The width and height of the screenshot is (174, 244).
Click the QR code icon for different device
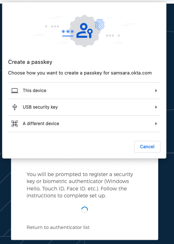[x=15, y=124]
